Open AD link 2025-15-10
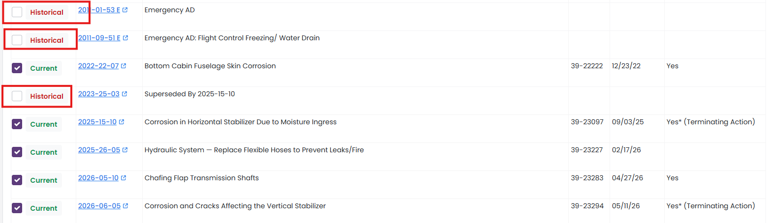Screen dimensions: 767x223 point(97,122)
